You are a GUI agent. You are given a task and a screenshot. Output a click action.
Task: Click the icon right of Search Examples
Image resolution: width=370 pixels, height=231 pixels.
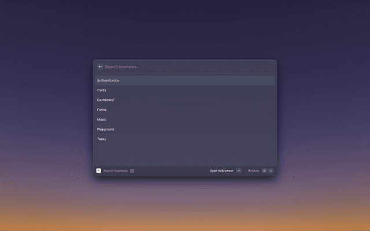pos(132,170)
